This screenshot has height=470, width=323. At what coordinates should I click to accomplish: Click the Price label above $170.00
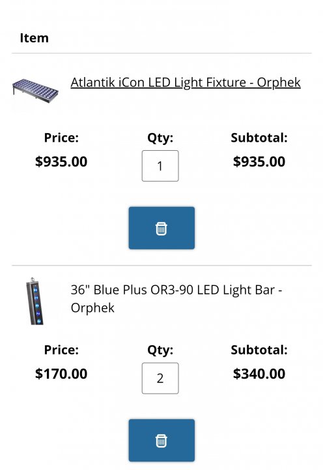point(61,350)
